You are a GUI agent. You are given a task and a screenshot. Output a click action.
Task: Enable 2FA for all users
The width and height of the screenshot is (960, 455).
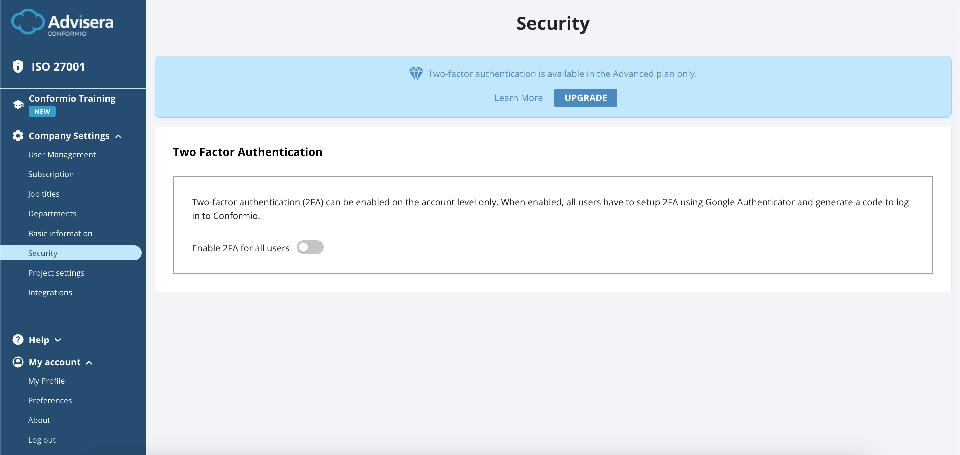tap(310, 247)
